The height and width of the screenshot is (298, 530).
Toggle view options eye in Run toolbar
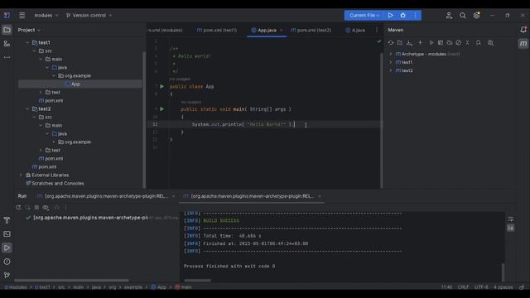click(x=46, y=208)
